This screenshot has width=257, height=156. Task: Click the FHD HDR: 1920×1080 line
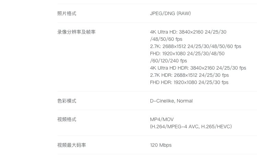pos(189,83)
